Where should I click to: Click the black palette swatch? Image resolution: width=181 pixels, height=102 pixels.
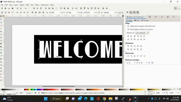click(3, 90)
